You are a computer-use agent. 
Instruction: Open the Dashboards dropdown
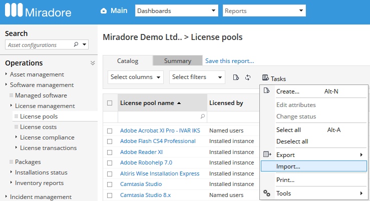(x=177, y=10)
